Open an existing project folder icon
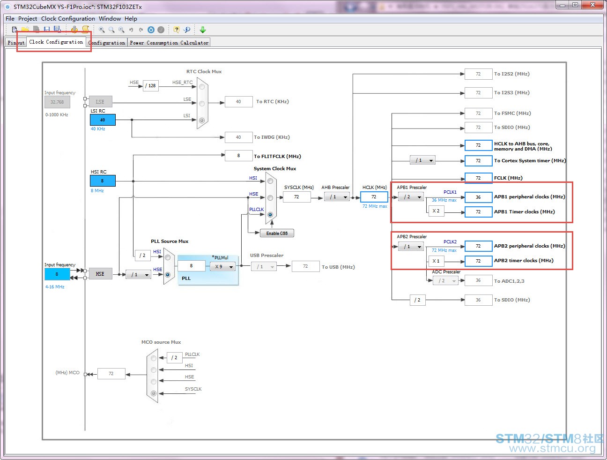Image resolution: width=607 pixels, height=460 pixels. click(25, 30)
